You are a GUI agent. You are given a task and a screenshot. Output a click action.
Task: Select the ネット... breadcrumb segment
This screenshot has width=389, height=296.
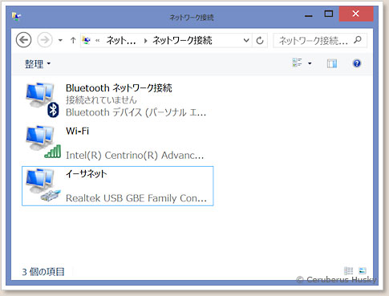pyautogui.click(x=121, y=40)
